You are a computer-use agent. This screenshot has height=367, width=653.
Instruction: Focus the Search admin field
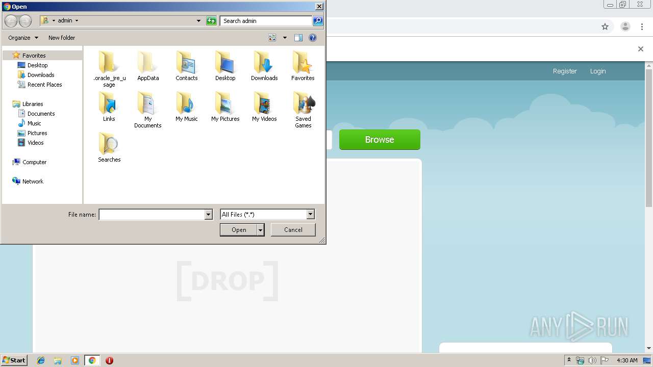click(266, 21)
